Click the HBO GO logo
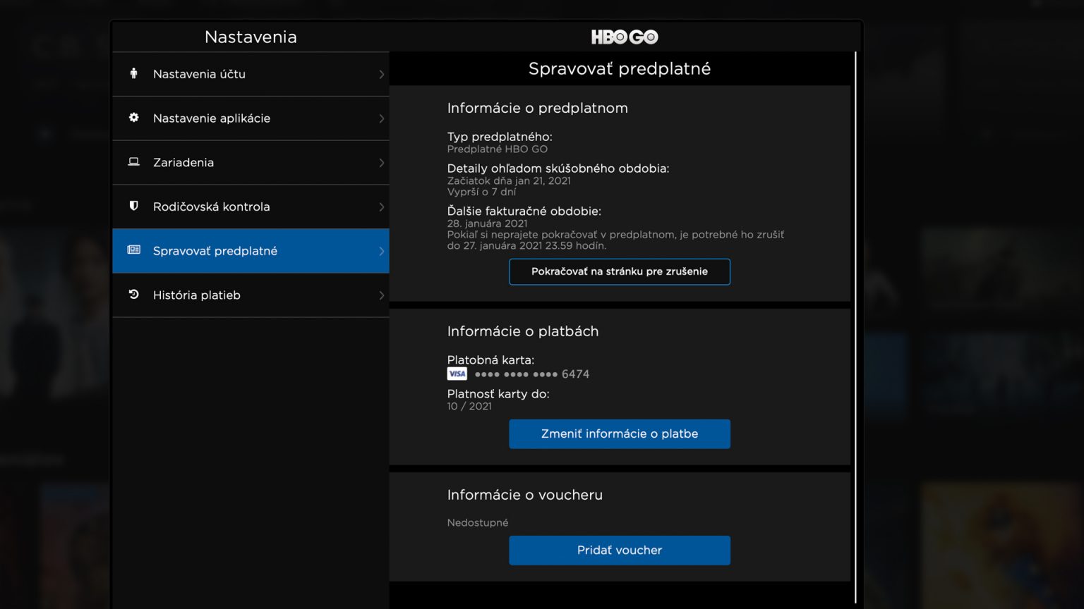This screenshot has width=1084, height=609. pyautogui.click(x=625, y=37)
